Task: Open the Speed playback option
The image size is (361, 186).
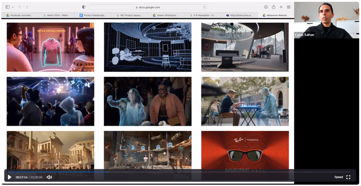Action: pos(338,177)
